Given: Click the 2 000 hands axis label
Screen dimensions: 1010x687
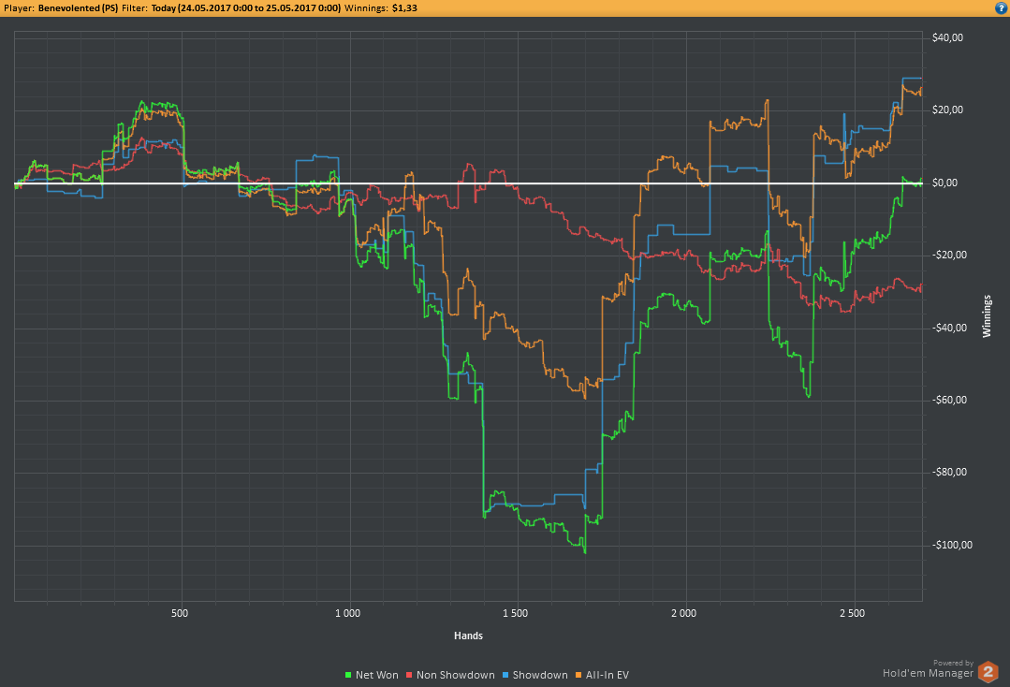Looking at the screenshot, I should coord(683,613).
